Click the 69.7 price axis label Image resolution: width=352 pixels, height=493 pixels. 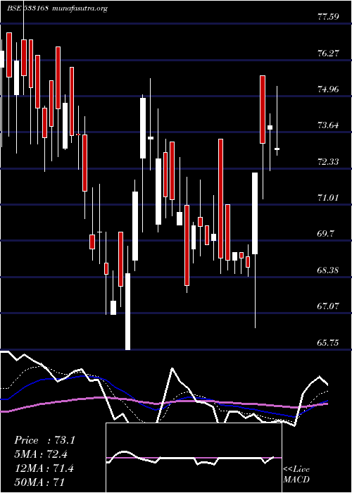click(326, 235)
